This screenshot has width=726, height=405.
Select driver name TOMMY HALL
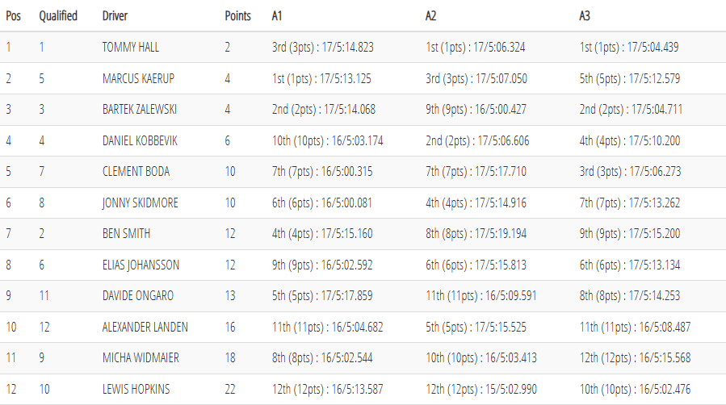coord(131,48)
